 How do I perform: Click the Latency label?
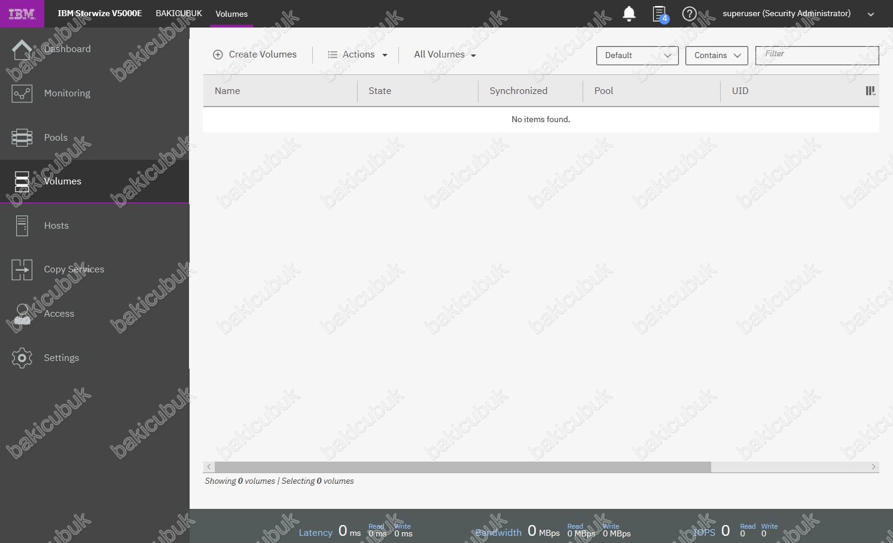tap(315, 533)
